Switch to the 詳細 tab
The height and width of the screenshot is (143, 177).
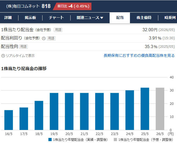point(8,18)
